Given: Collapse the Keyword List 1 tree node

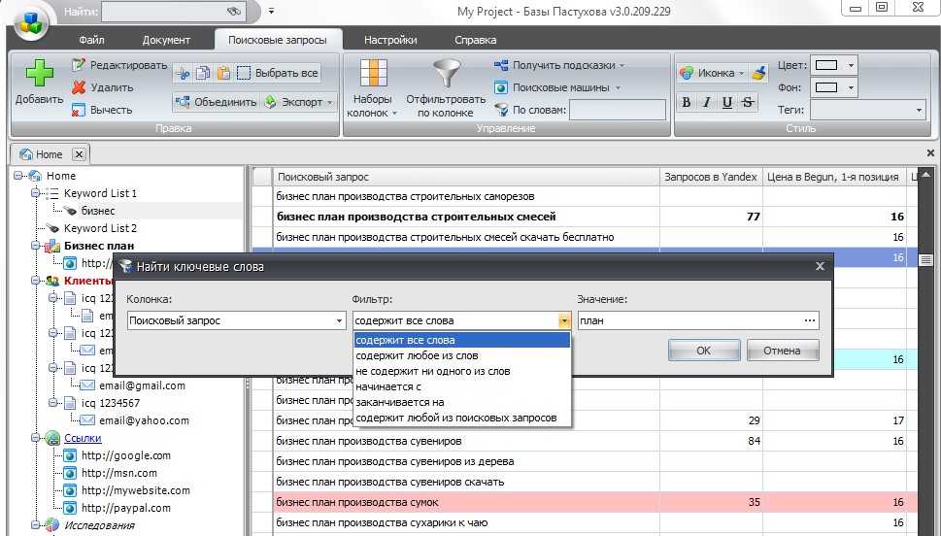Looking at the screenshot, I should pyautogui.click(x=35, y=193).
